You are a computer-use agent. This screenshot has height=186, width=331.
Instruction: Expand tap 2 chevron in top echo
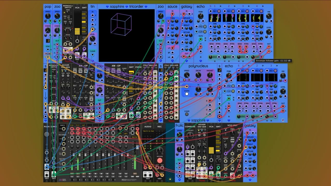pyautogui.click(x=234, y=6)
